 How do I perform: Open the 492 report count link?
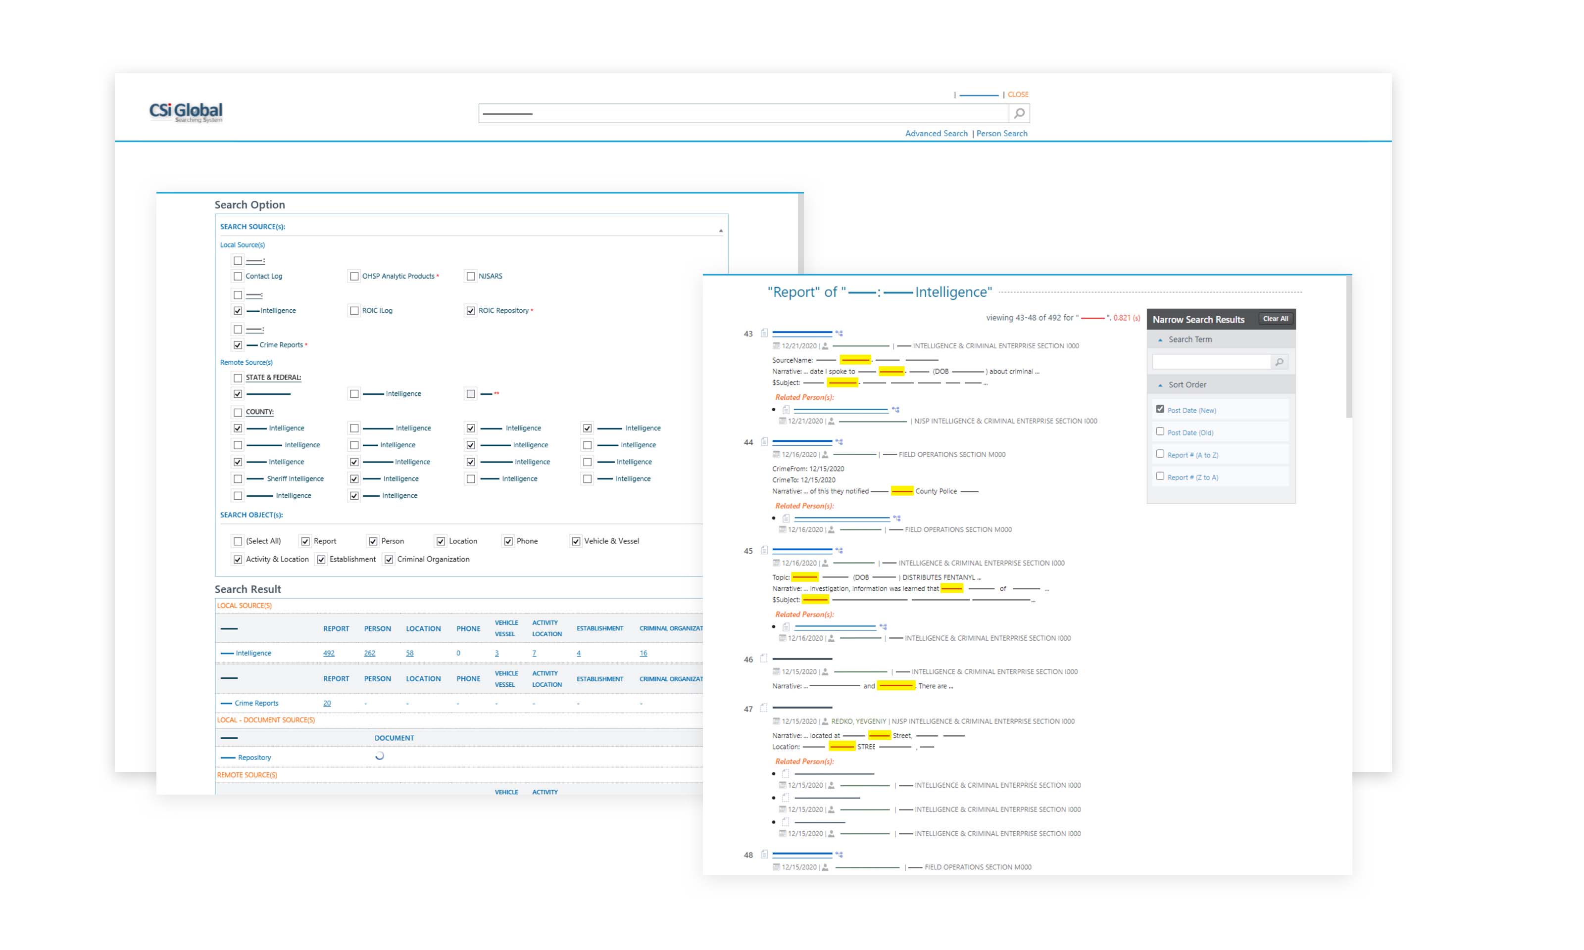[329, 654]
